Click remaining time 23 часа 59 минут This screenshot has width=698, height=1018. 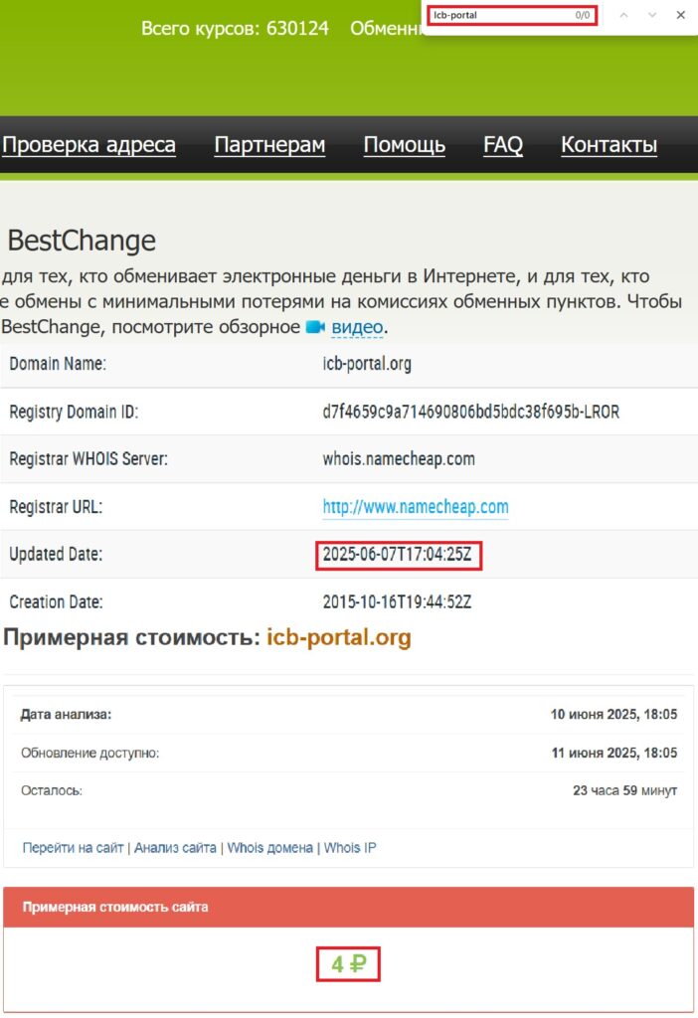coord(624,790)
